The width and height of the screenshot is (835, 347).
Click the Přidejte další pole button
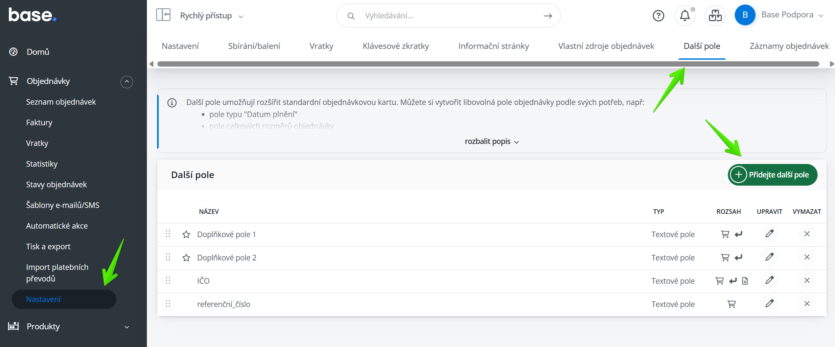coord(772,174)
